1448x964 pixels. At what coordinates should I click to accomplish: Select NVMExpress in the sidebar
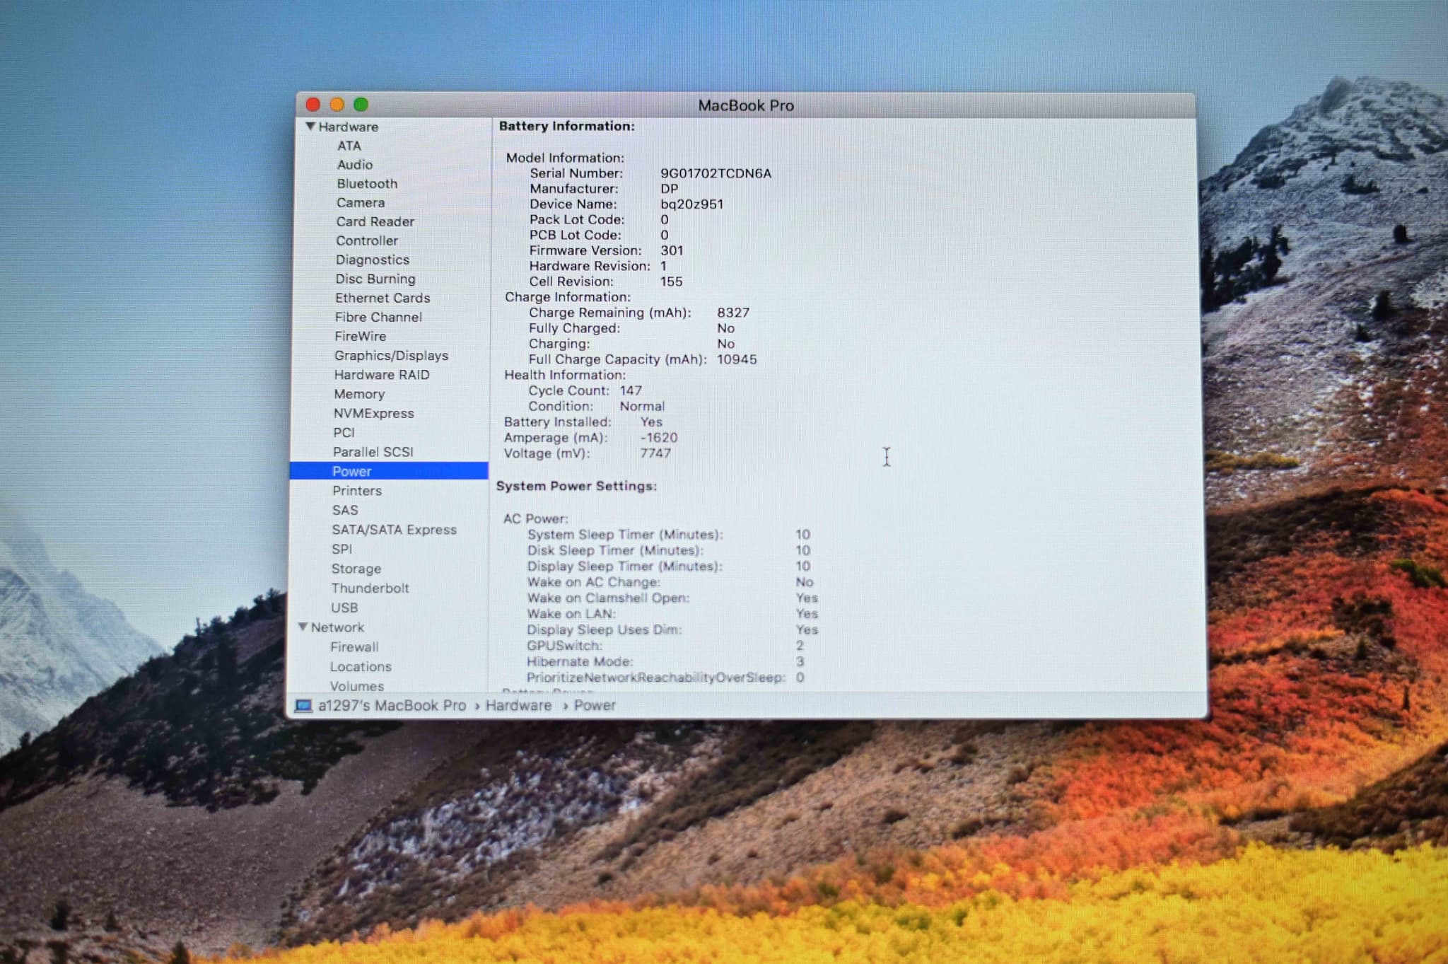(374, 413)
